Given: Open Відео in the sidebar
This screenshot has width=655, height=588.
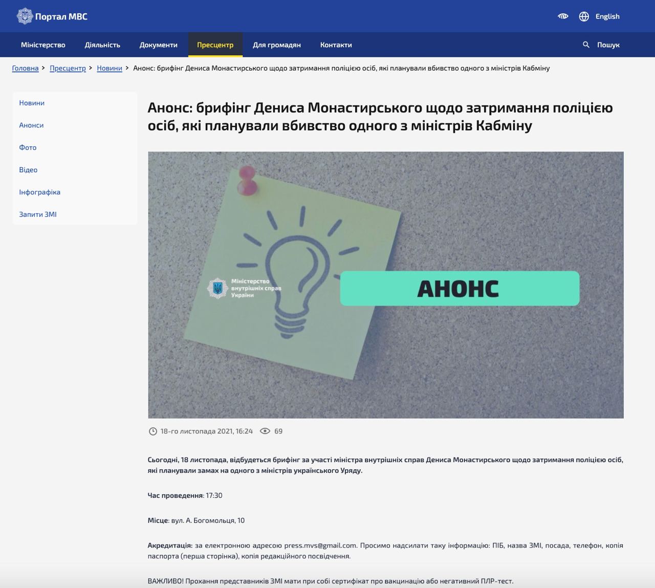Looking at the screenshot, I should coord(28,170).
